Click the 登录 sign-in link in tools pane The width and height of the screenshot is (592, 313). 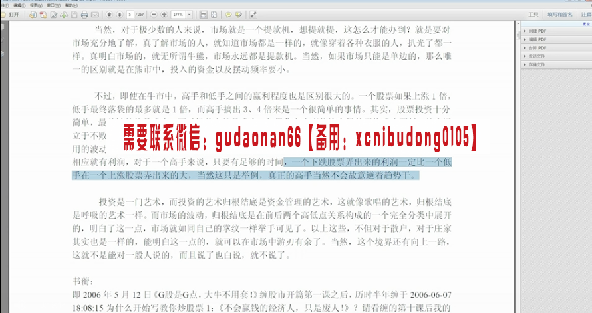586,24
